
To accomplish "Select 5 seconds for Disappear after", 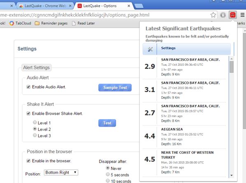I will pyautogui.click(x=108, y=174).
